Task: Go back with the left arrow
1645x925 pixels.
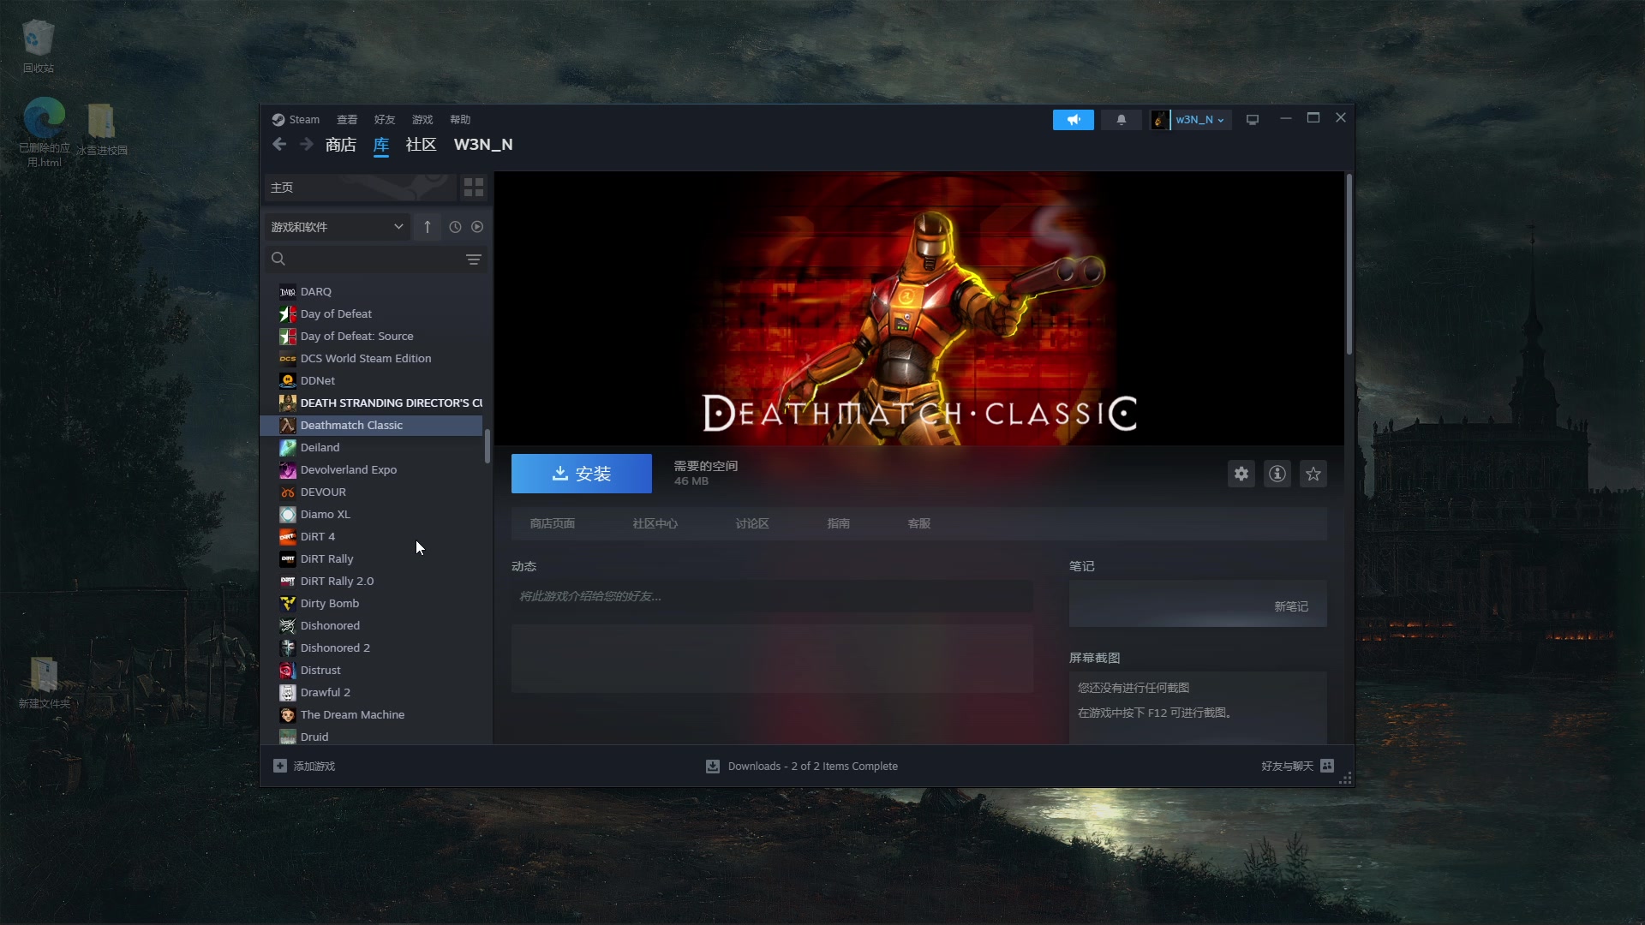Action: pos(279,145)
